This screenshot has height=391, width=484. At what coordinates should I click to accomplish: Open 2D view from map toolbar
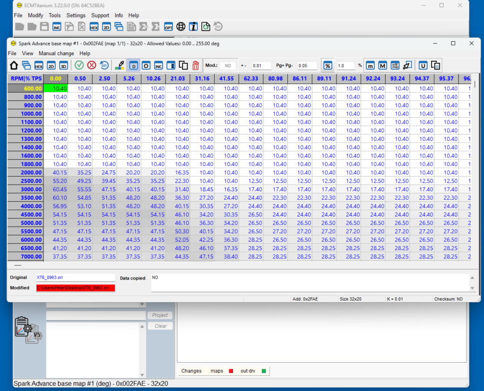pos(51,65)
